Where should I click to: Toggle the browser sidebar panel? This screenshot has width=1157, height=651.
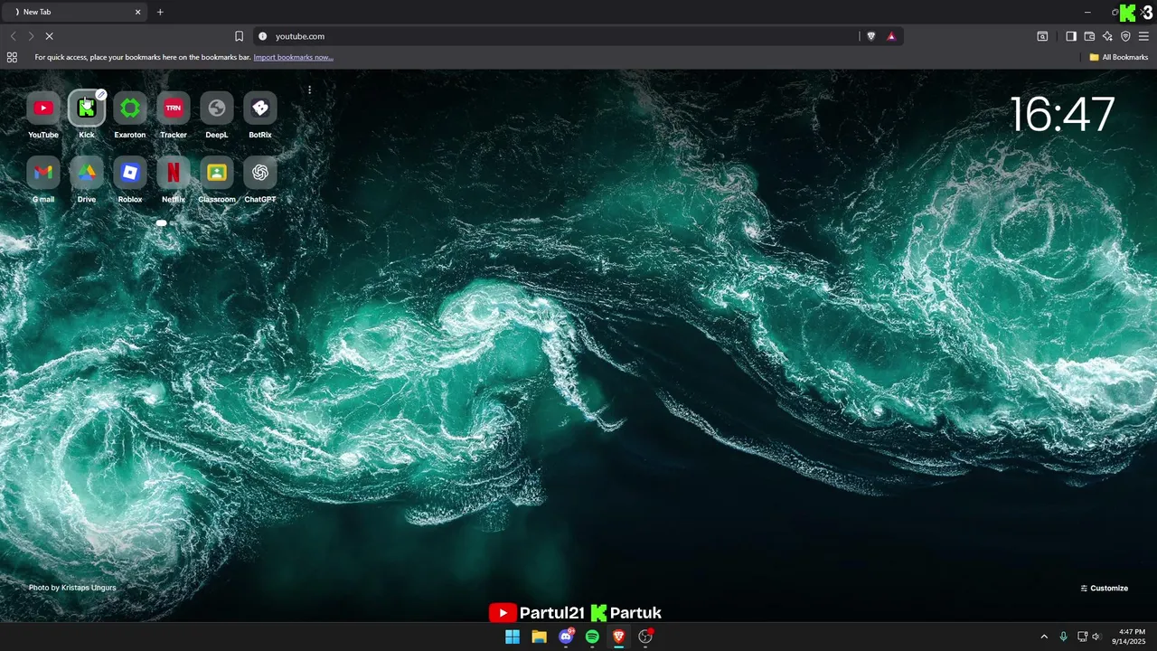1071,36
